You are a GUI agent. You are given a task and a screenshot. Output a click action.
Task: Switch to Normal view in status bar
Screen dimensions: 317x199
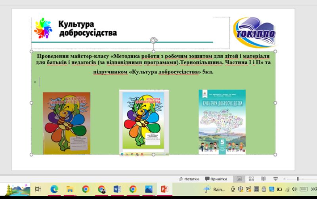point(239,179)
